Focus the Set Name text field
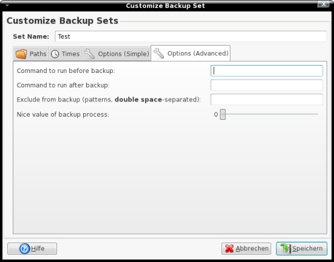334x262 pixels. click(x=191, y=36)
